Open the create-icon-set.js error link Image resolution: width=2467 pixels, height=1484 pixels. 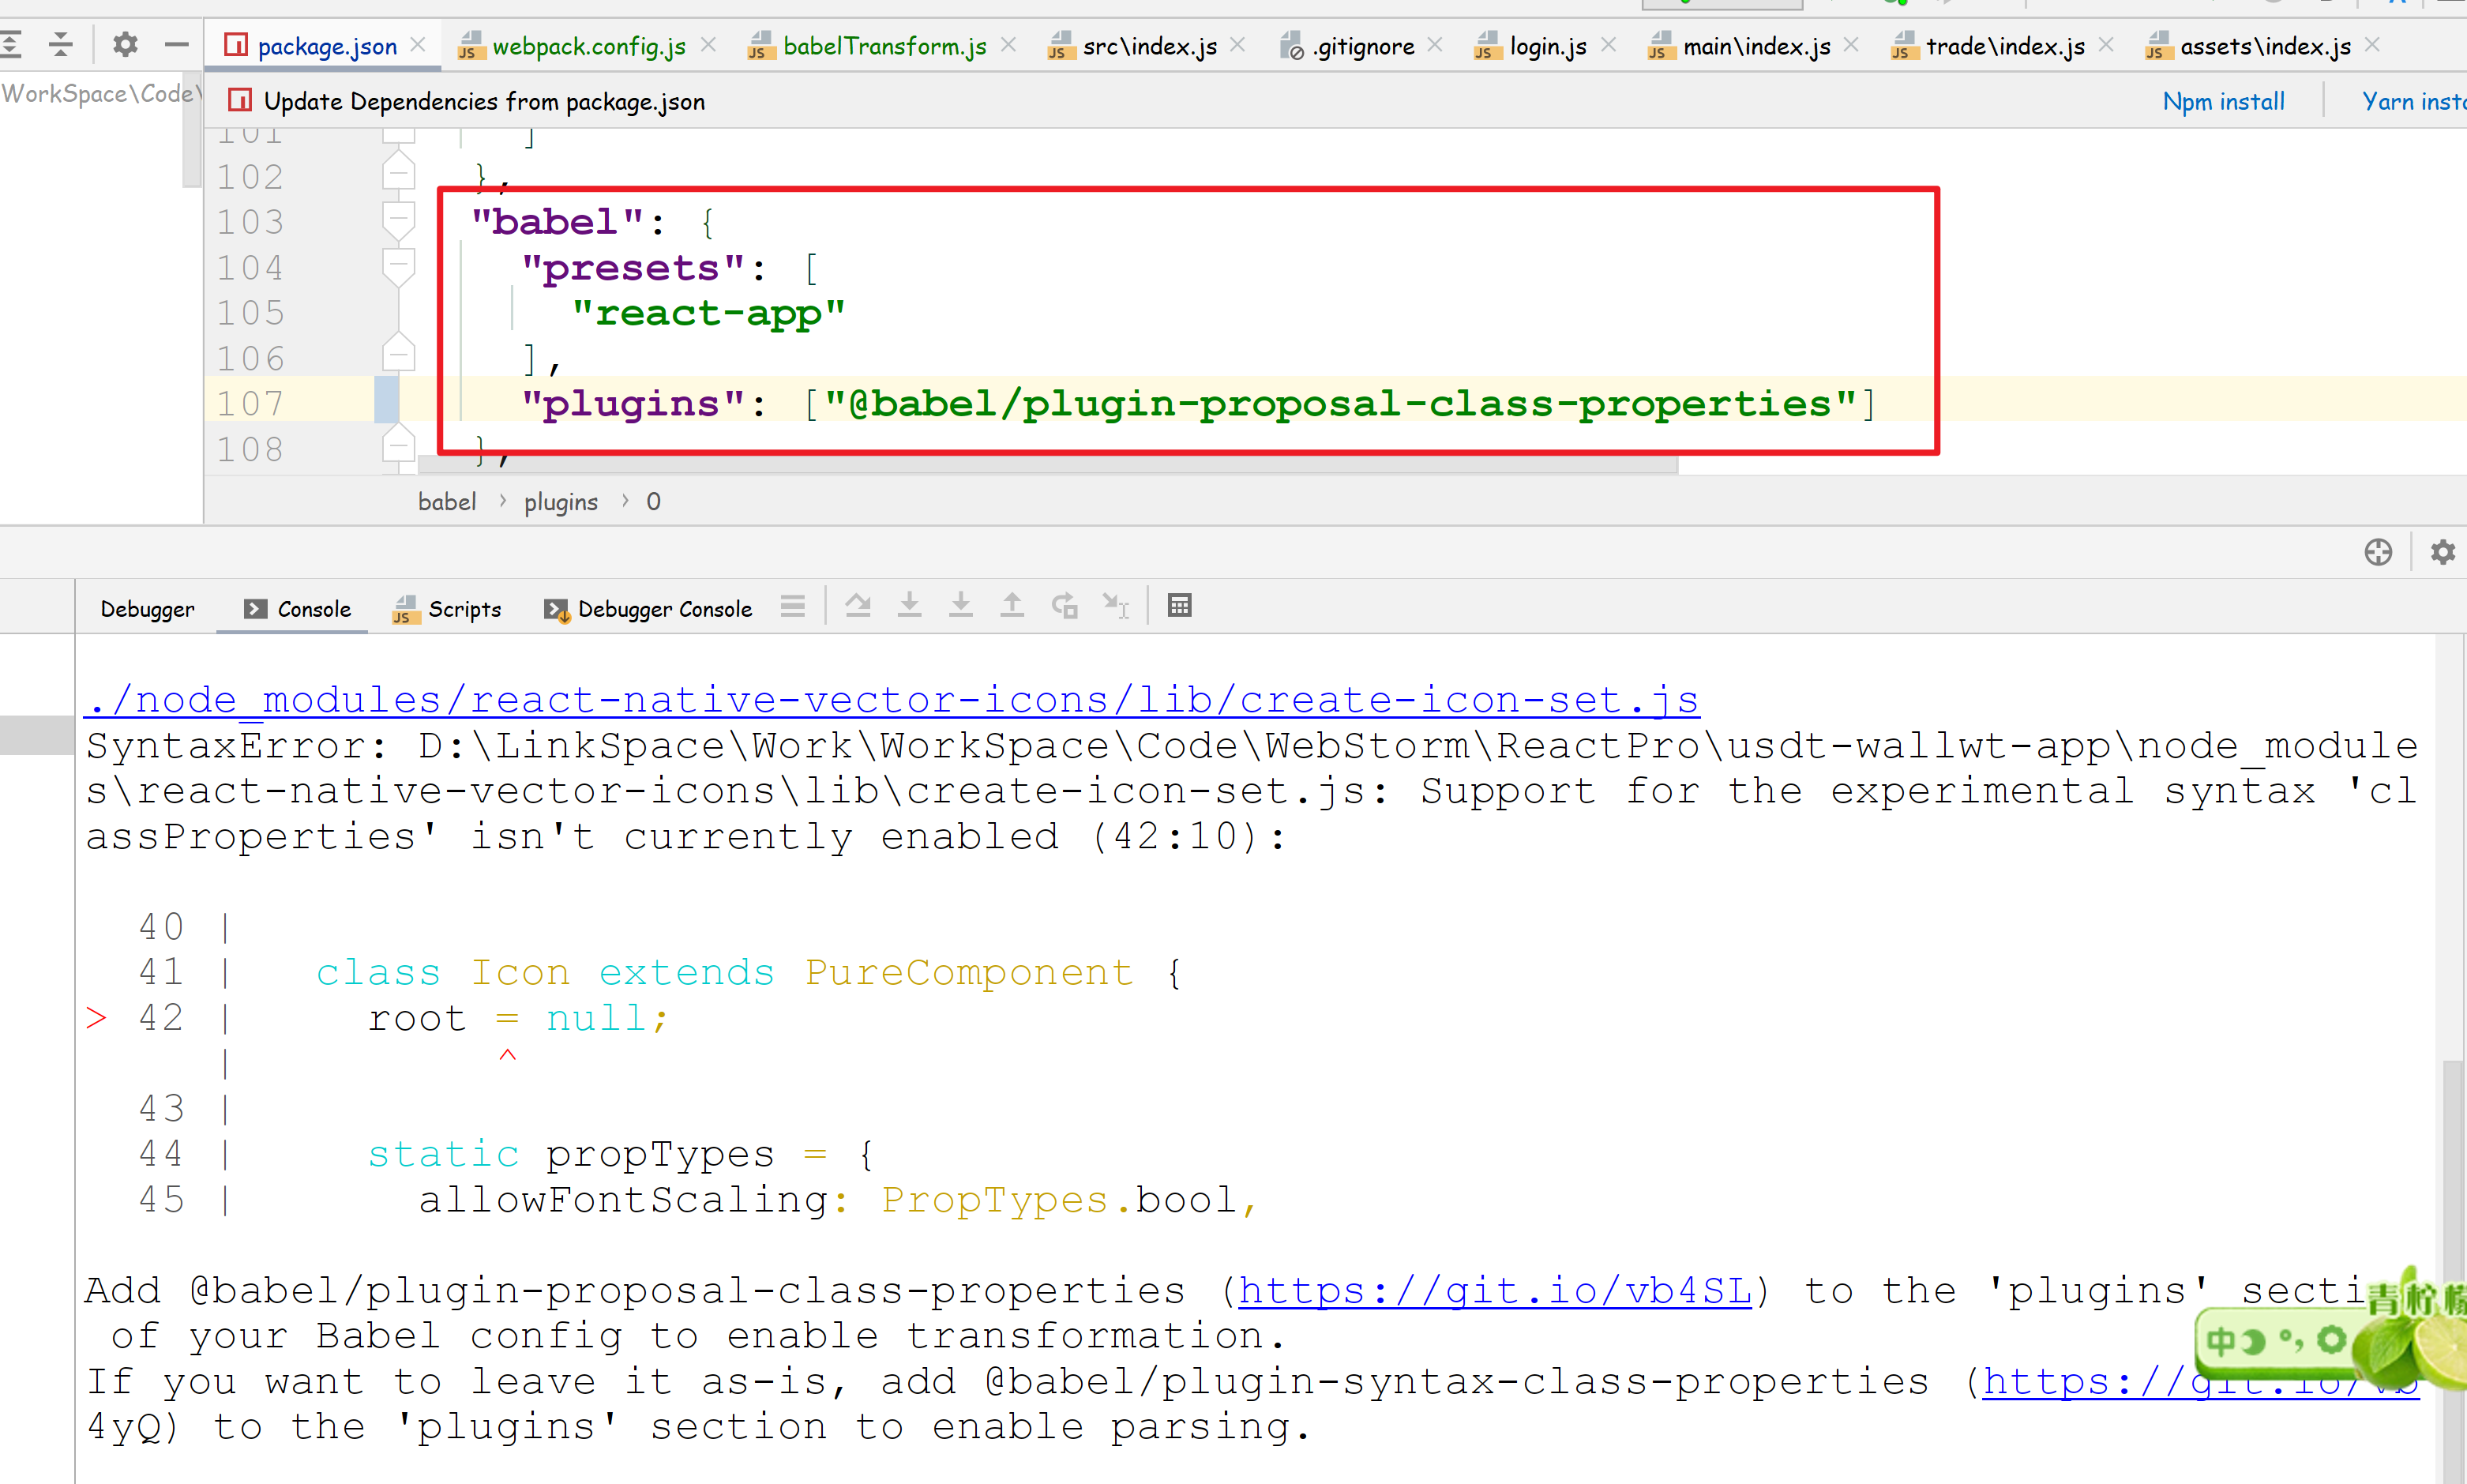890,699
